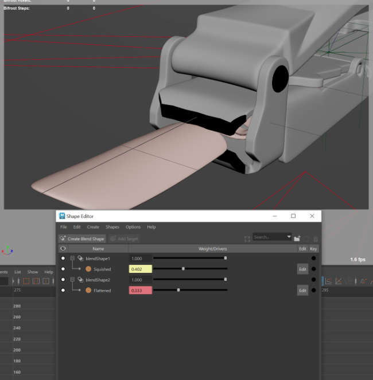373x380 pixels.
Task: Click third square icon under Help menu
Action: point(46,281)
